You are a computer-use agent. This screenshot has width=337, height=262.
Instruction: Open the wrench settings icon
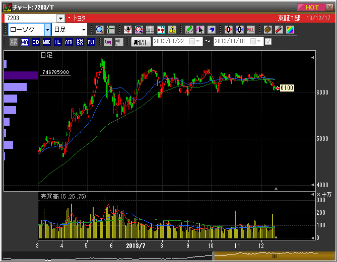(x=279, y=30)
